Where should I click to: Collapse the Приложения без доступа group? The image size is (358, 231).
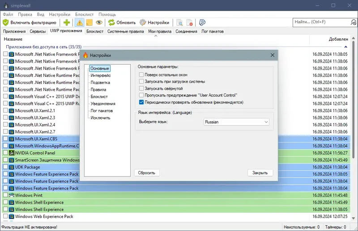[x=345, y=47]
